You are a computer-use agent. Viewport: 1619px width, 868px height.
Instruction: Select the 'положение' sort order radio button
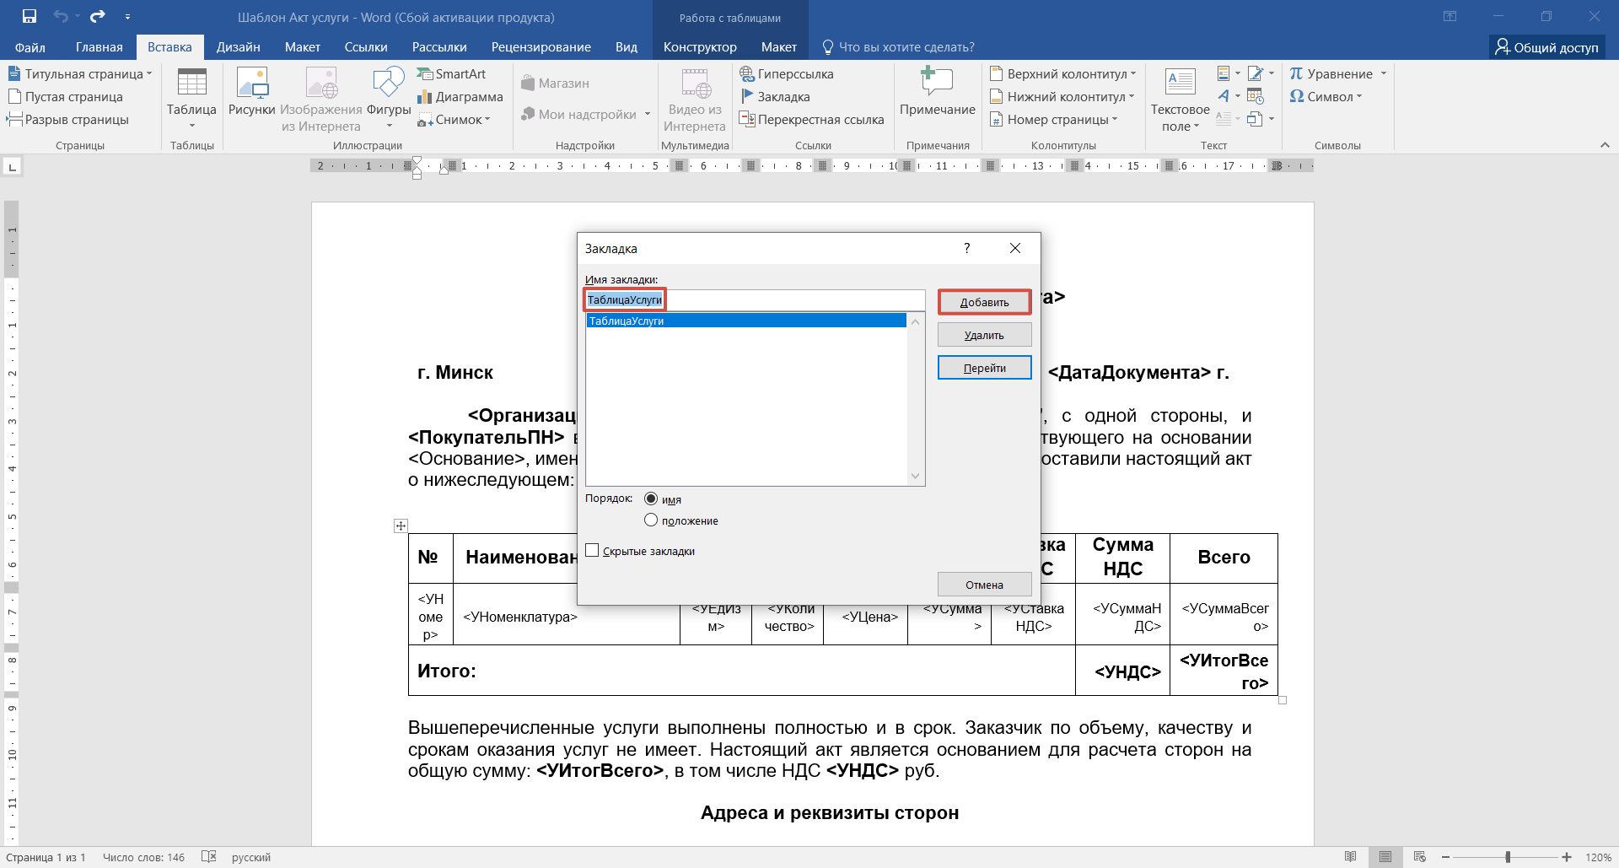pyautogui.click(x=651, y=520)
